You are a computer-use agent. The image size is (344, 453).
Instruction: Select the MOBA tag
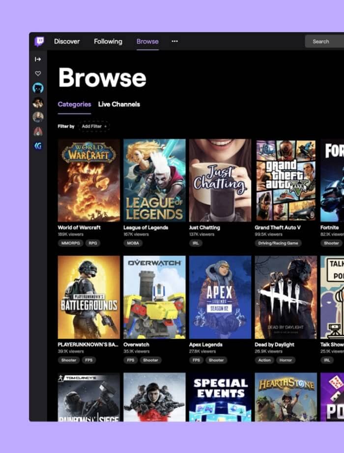(x=133, y=243)
